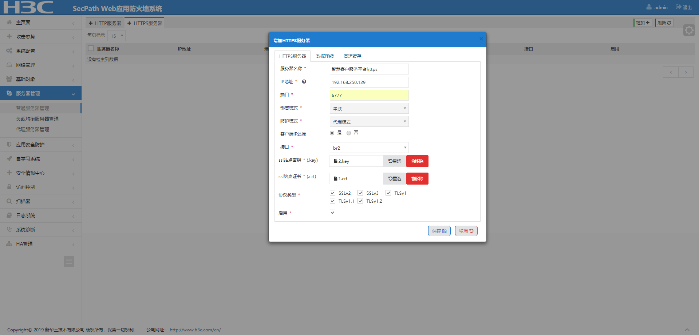
Task: Close the 增加HTTPS服务器 dialog
Action: tap(481, 39)
